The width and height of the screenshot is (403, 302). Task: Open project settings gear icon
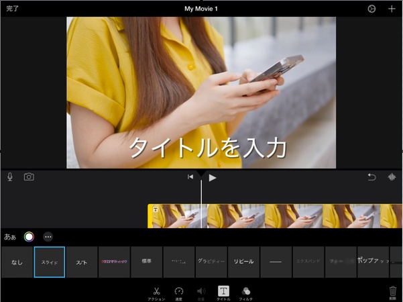pos(372,9)
